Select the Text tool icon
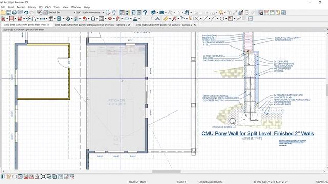This screenshot has height=184, width=328. (x=174, y=19)
